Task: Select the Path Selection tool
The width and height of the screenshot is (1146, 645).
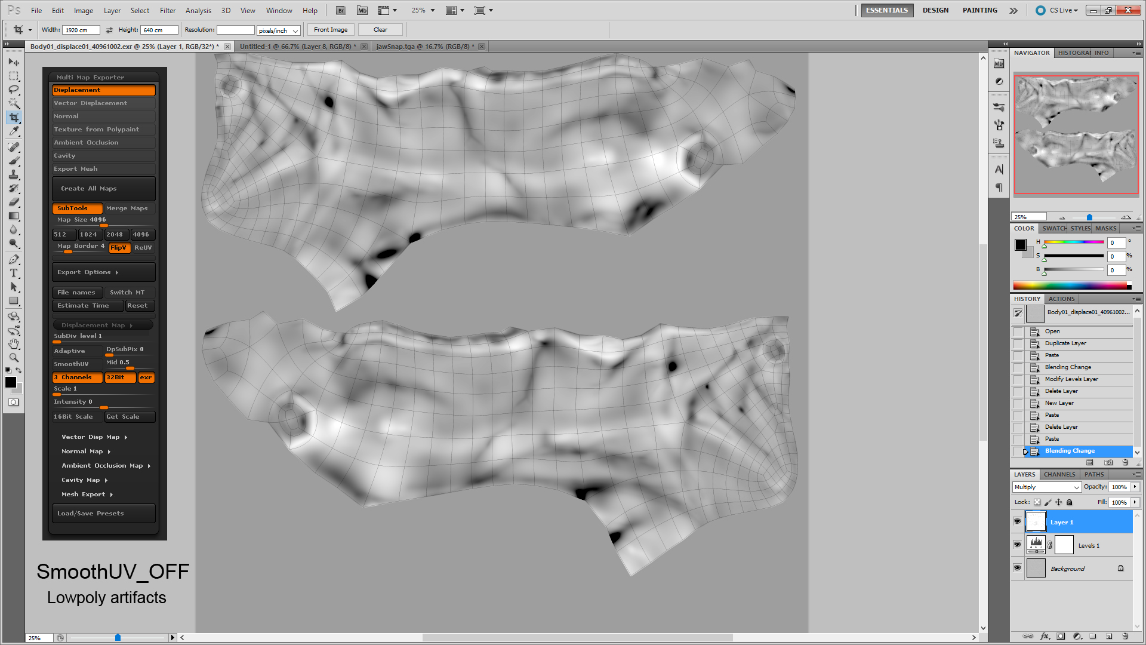Action: pyautogui.click(x=14, y=287)
